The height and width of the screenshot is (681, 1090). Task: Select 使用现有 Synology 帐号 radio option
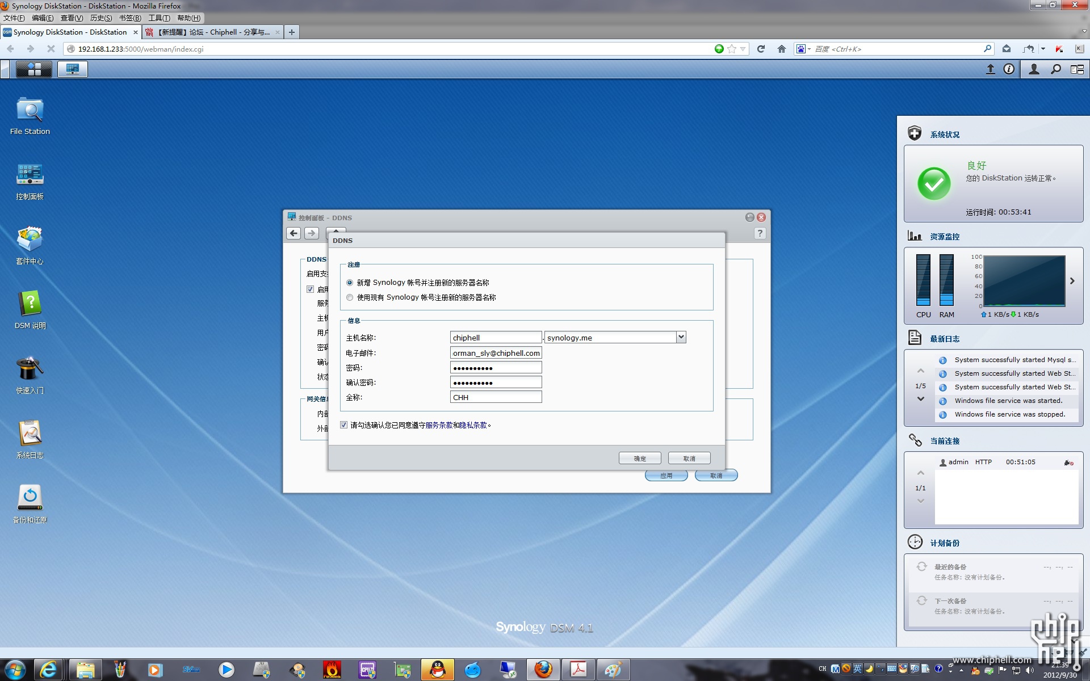(350, 297)
